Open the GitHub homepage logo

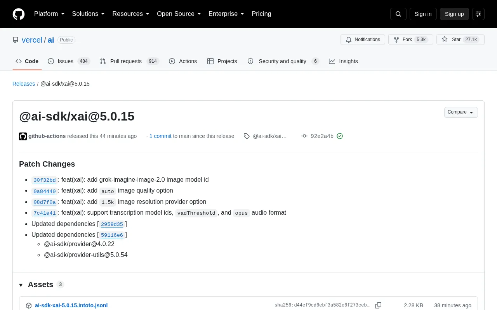(19, 14)
